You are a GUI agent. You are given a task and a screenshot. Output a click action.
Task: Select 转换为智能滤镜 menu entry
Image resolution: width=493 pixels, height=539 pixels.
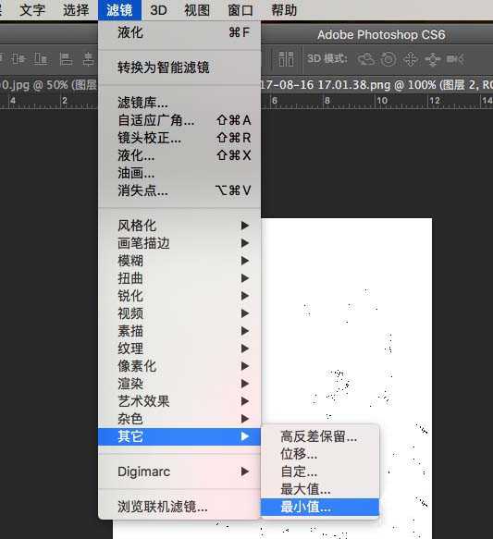(x=179, y=67)
